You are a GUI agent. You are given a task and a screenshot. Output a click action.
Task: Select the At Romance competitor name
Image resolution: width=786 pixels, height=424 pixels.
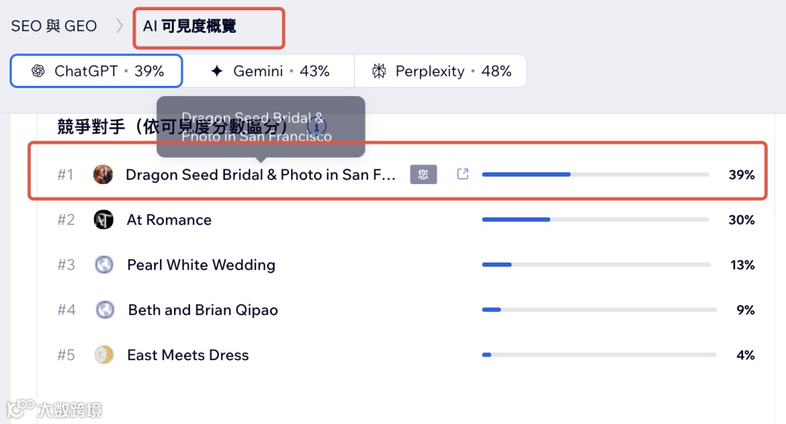pyautogui.click(x=169, y=220)
